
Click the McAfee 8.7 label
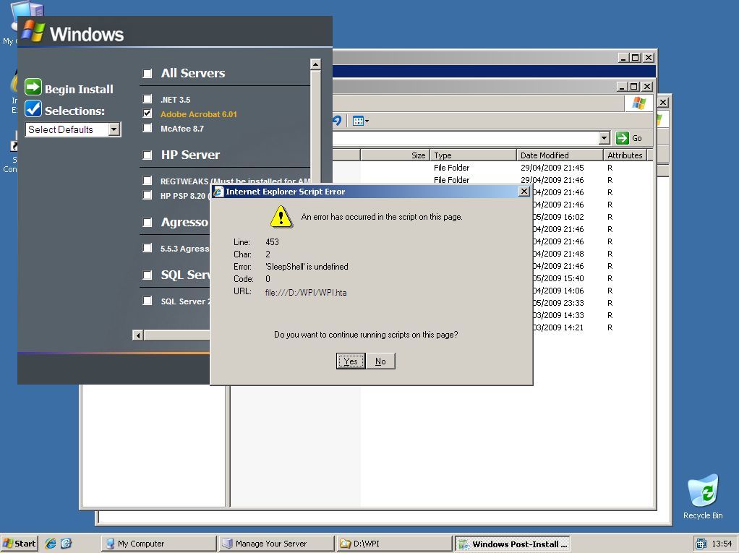pos(182,129)
